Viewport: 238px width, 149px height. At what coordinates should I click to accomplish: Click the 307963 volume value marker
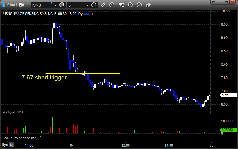pos(228,130)
